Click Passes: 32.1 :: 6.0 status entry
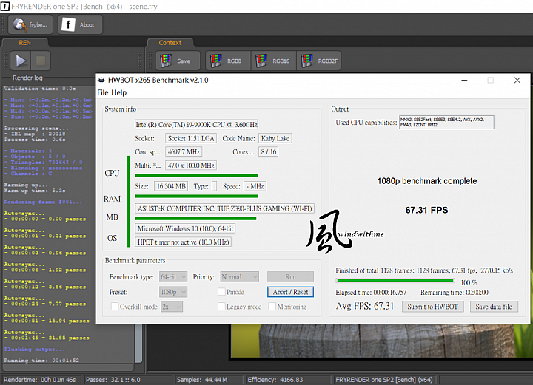The image size is (533, 385). (113, 380)
